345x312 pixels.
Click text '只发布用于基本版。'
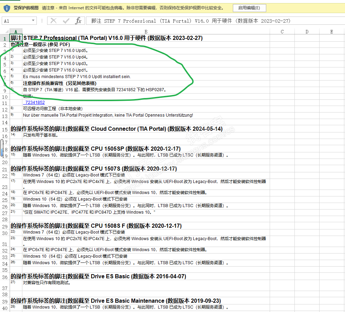click(x=41, y=135)
